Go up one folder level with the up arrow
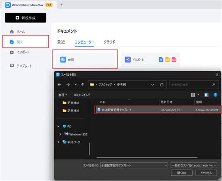The height and width of the screenshot is (181, 222). (x=82, y=84)
